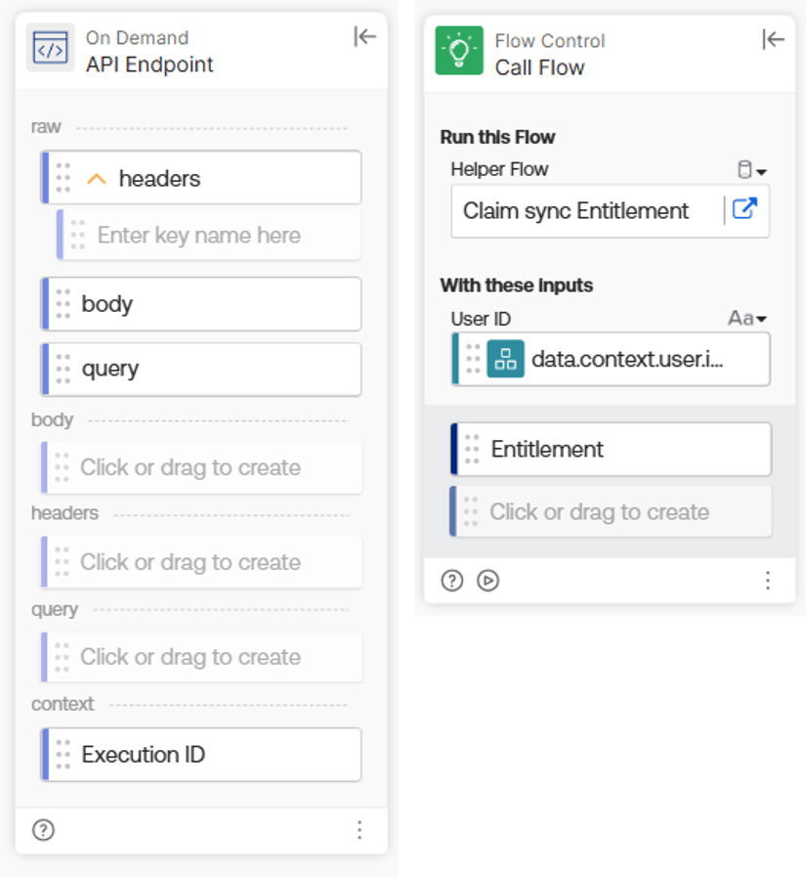Click the raw body field
This screenshot has height=877, width=806.
[201, 304]
